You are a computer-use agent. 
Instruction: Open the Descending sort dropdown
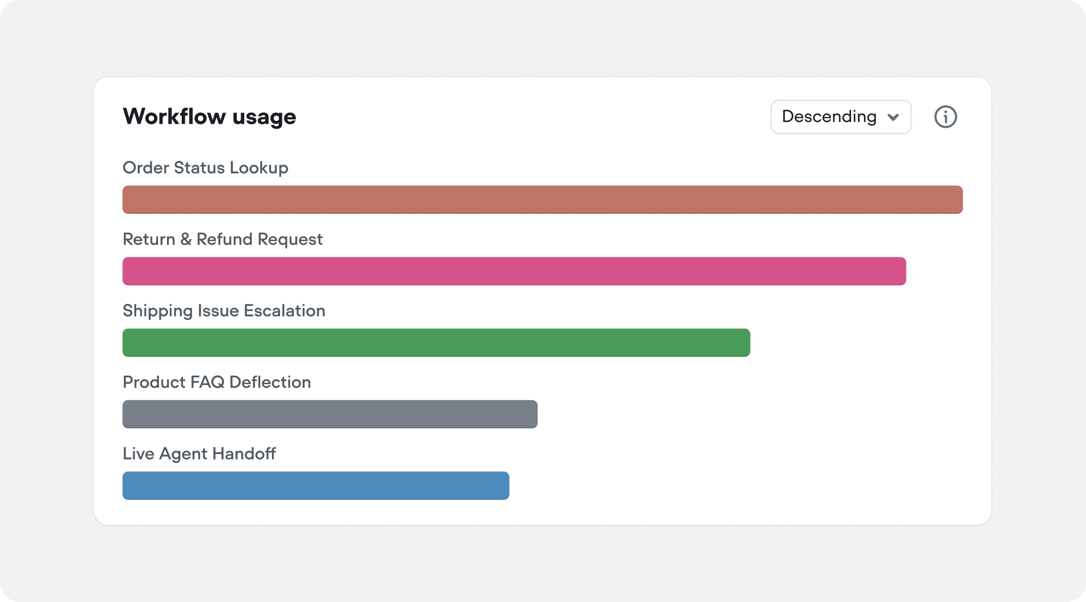pyautogui.click(x=841, y=117)
